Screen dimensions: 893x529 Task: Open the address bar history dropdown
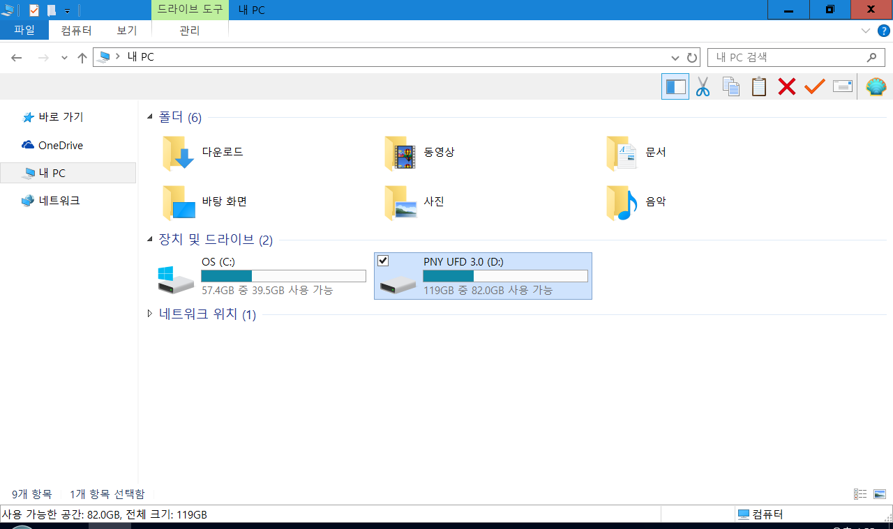675,58
